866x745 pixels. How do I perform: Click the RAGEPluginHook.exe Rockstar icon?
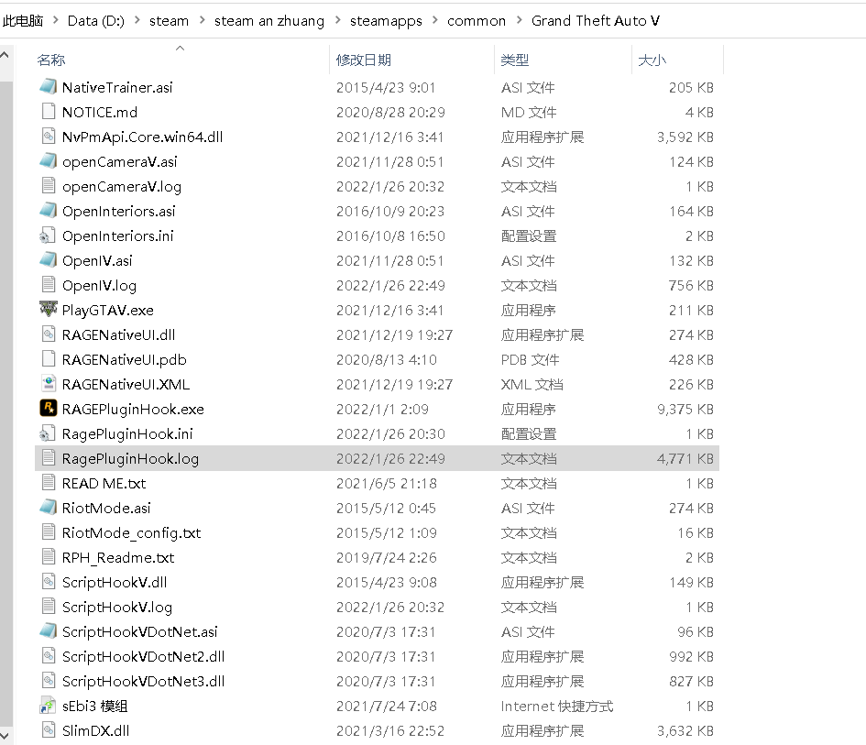48,408
